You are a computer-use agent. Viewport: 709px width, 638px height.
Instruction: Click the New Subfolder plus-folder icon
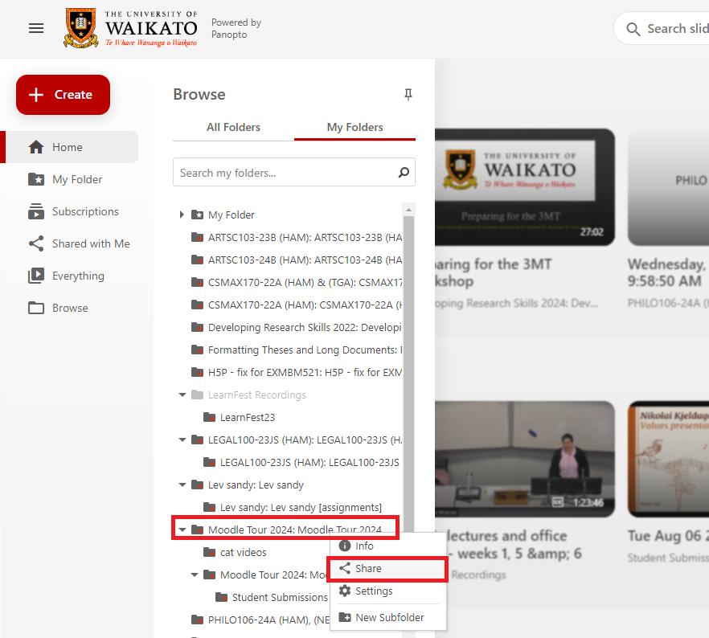tap(345, 617)
